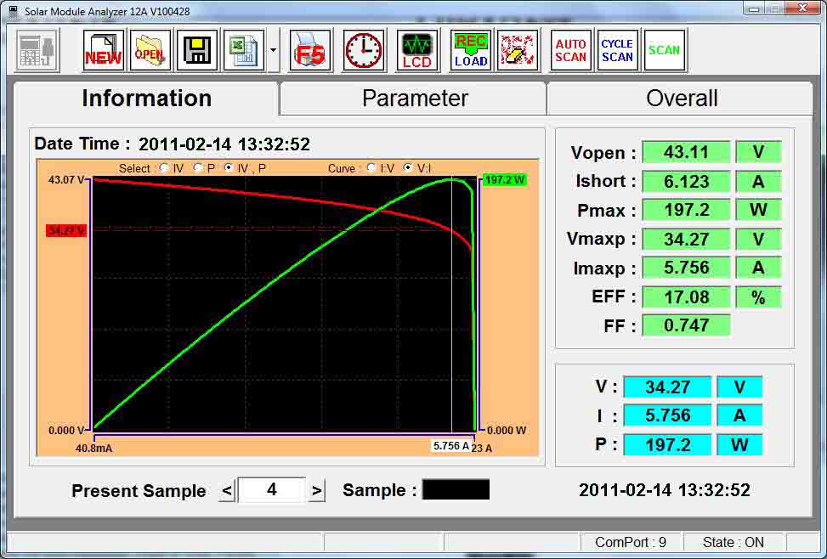Screen dimensions: 827x559
Task: Advance to next sample with > arrow
Action: point(316,490)
